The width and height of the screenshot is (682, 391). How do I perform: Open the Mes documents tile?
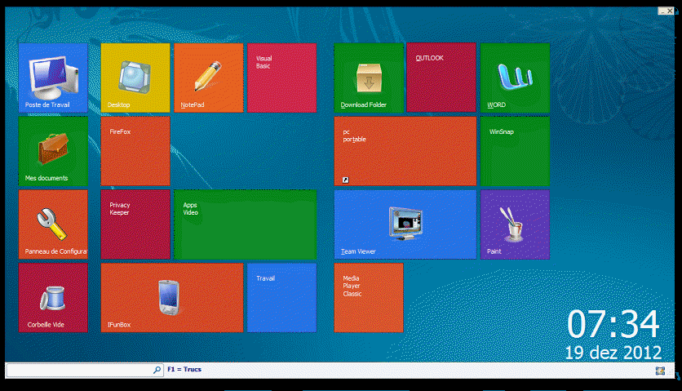(53, 151)
